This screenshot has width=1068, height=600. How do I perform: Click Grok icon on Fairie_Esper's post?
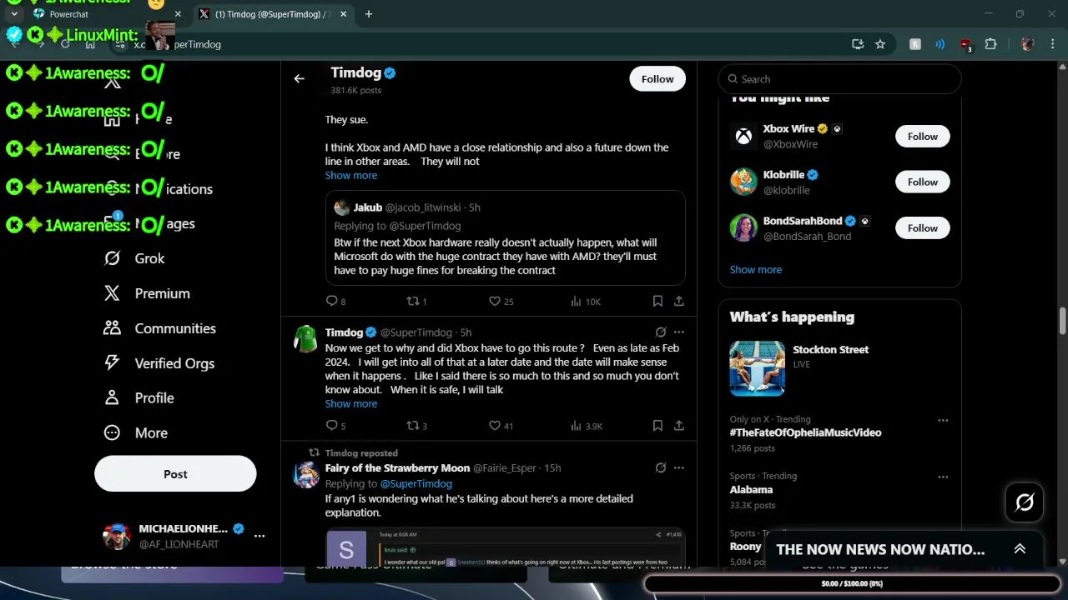click(x=660, y=467)
